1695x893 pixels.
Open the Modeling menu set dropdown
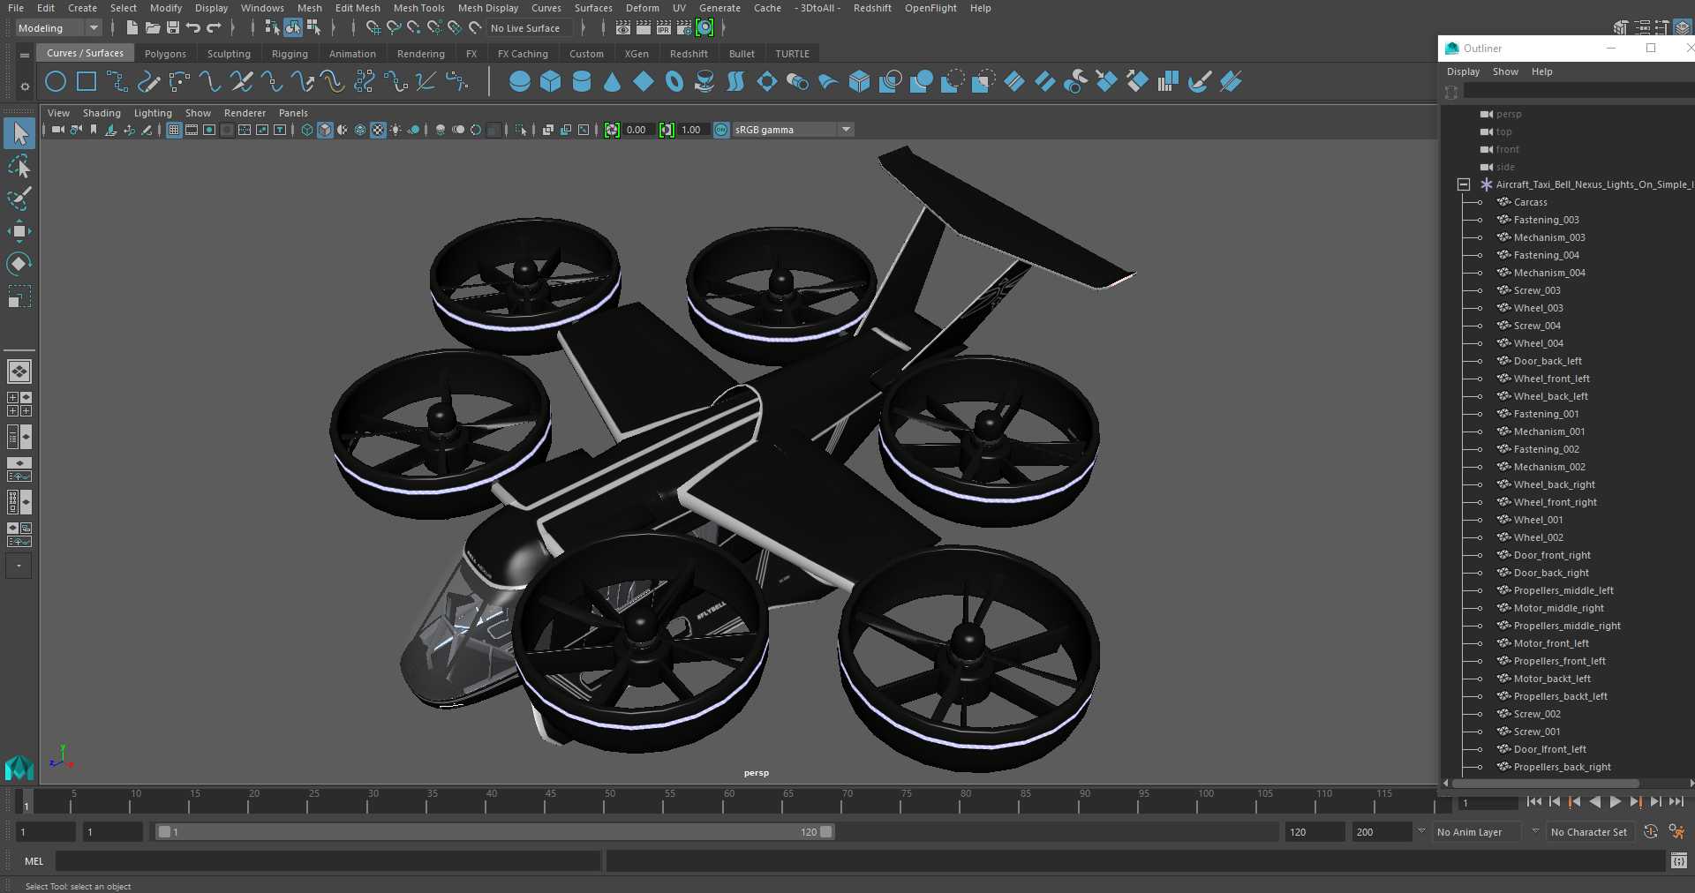58,28
